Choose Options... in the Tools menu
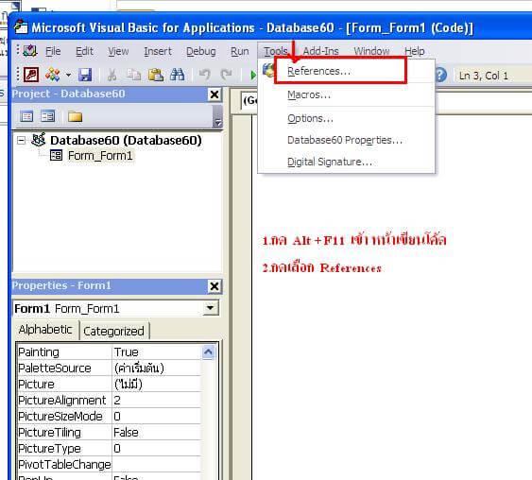Image resolution: width=532 pixels, height=480 pixels. tap(311, 118)
